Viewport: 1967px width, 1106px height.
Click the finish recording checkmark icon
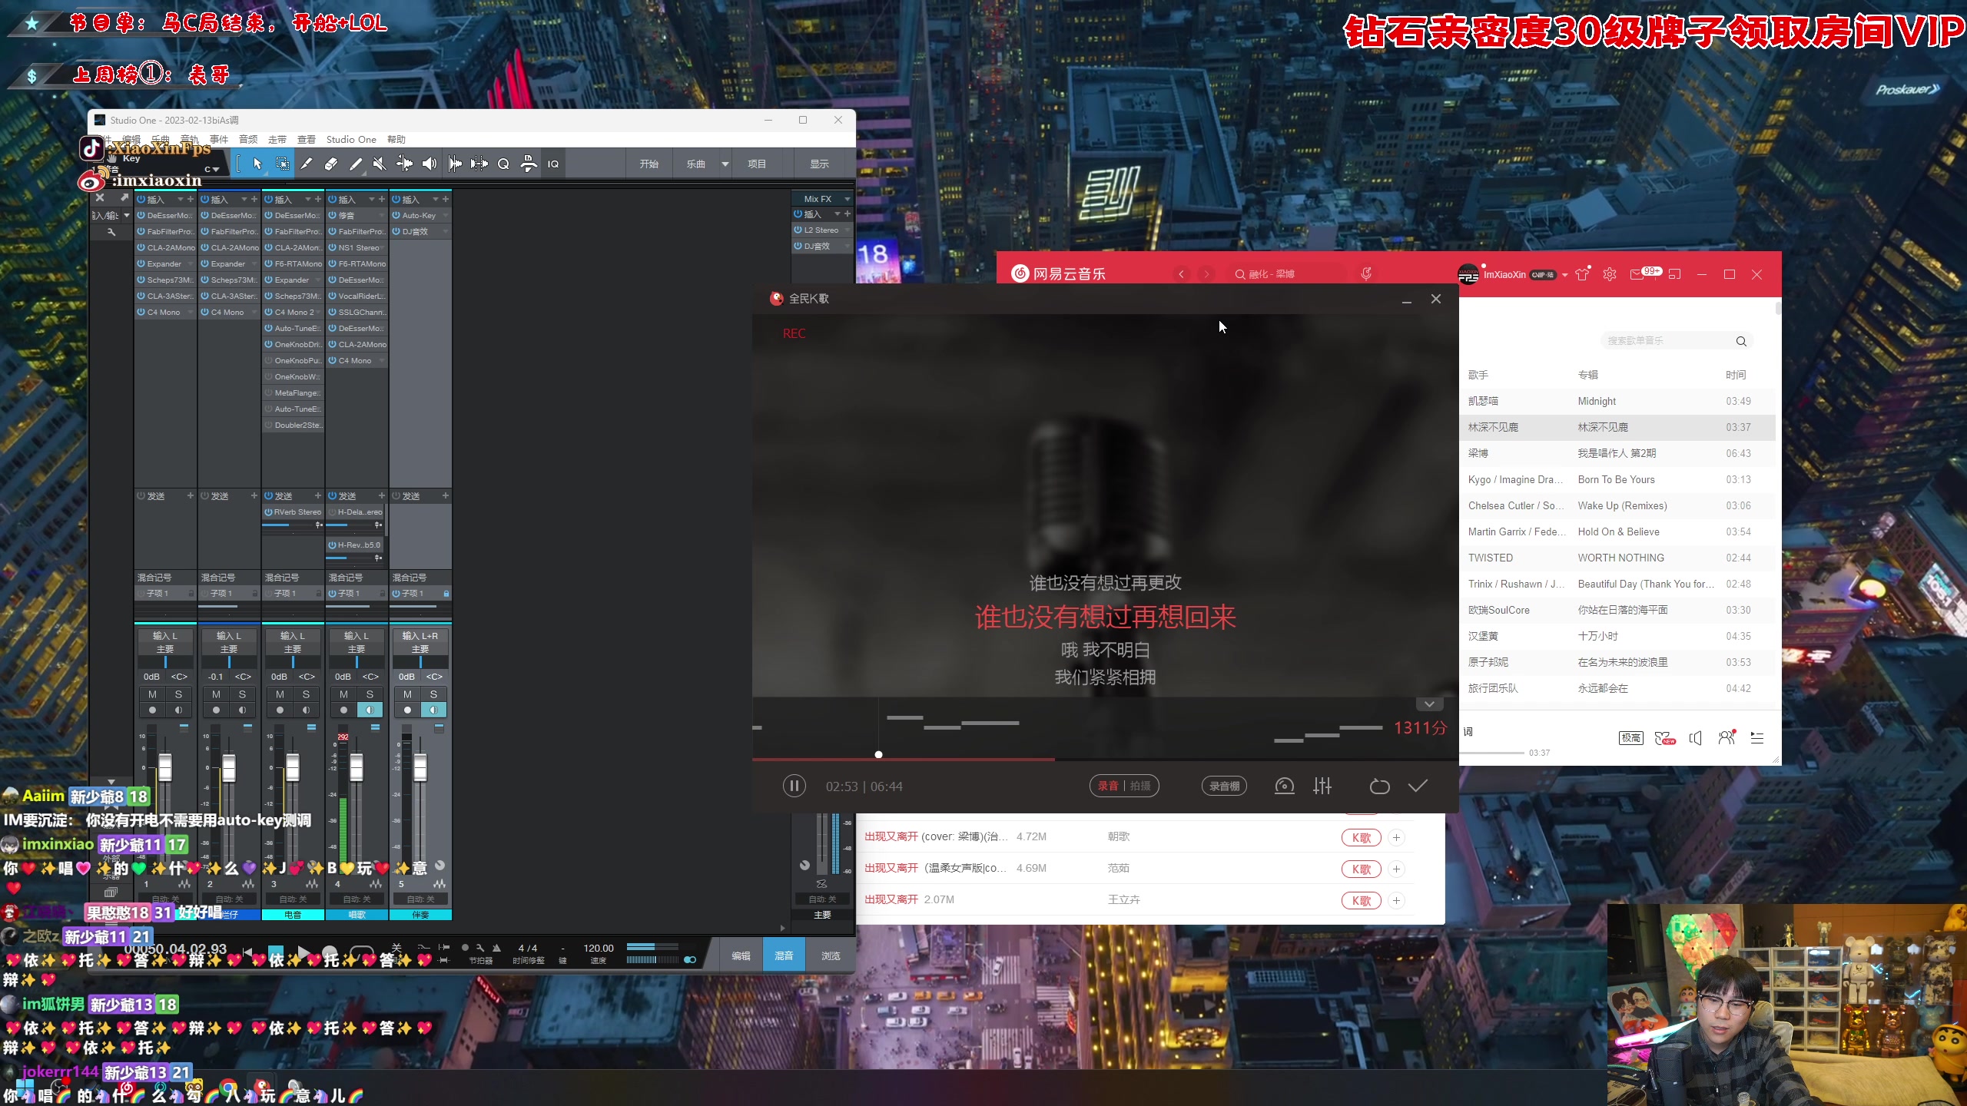click(x=1418, y=786)
